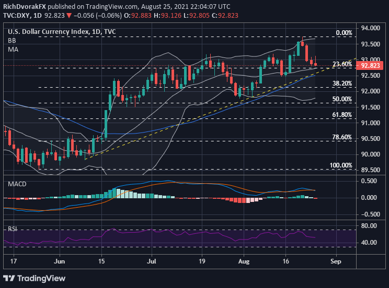The height and width of the screenshot is (288, 389).
Task: Click the MACD pane label
Action: (17, 184)
